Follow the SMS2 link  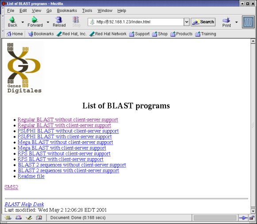12,187
